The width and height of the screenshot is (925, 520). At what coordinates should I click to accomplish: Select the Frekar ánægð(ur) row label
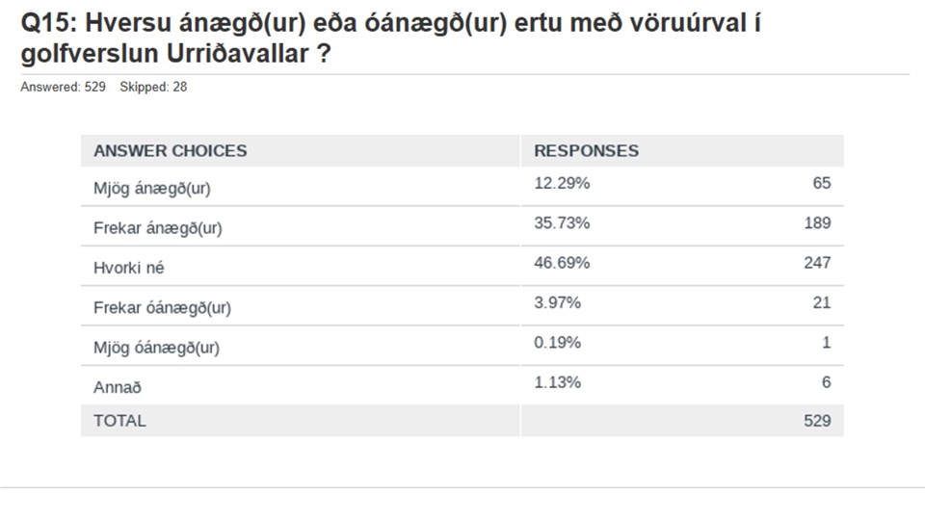tap(157, 228)
